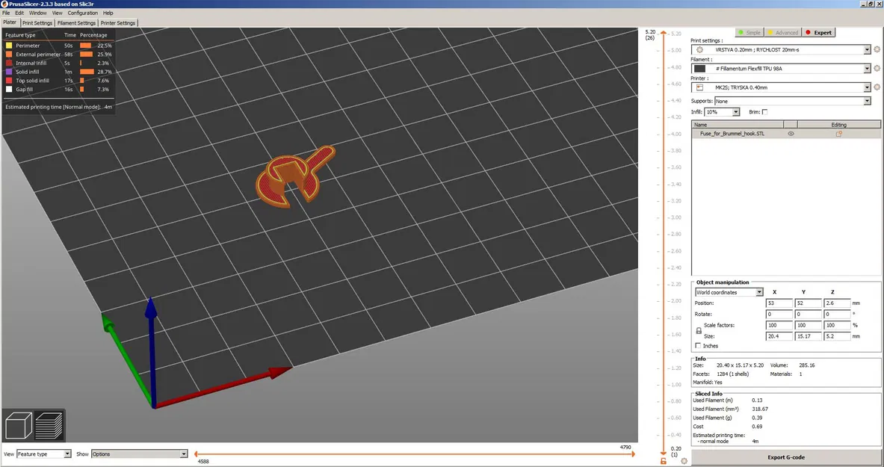
Task: Select the Fuse_for_Brummel_hook.STL object row
Action: point(786,134)
